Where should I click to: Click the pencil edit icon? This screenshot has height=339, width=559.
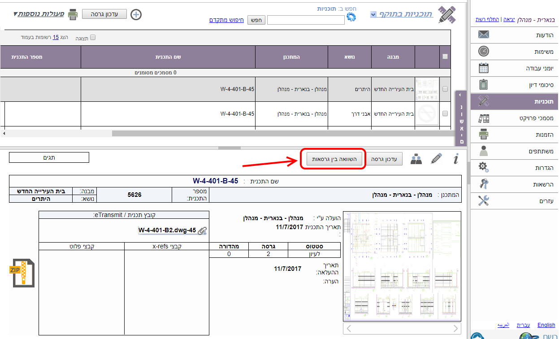[436, 159]
